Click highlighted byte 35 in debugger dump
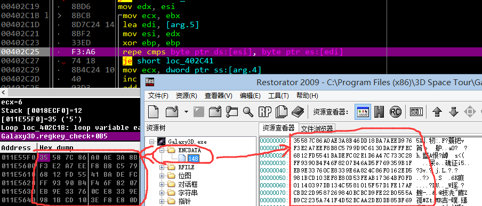The width and height of the screenshot is (482, 206). point(43,157)
